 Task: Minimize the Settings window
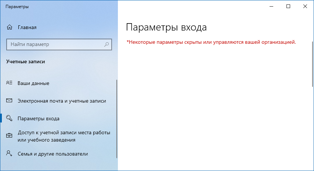tap(271, 6)
